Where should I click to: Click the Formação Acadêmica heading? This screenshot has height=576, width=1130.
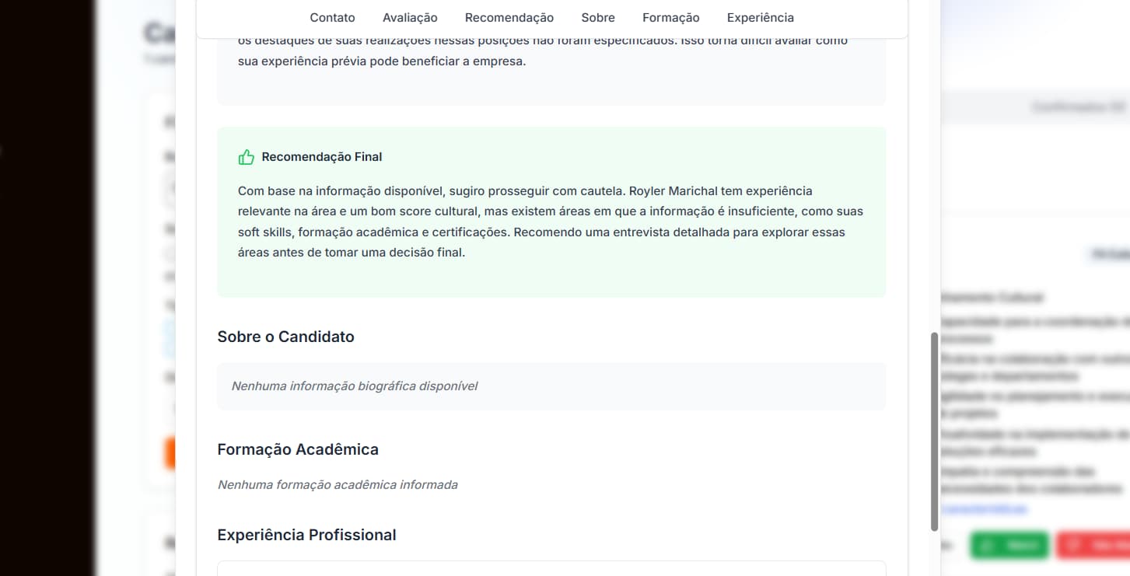click(x=298, y=449)
